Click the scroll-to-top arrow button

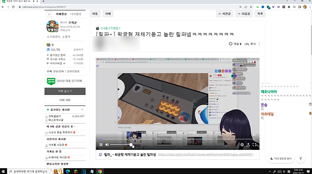click(301, 159)
